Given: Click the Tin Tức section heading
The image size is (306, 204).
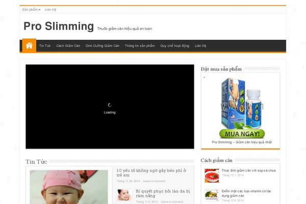Looking at the screenshot, I should tap(36, 162).
